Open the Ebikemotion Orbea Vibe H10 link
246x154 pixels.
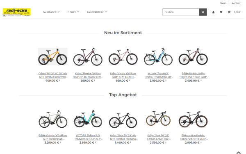click(x=193, y=137)
